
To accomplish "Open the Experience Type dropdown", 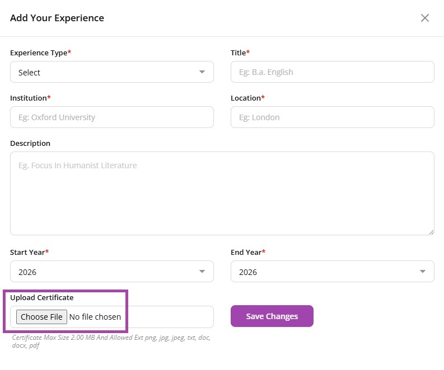I will pos(112,72).
